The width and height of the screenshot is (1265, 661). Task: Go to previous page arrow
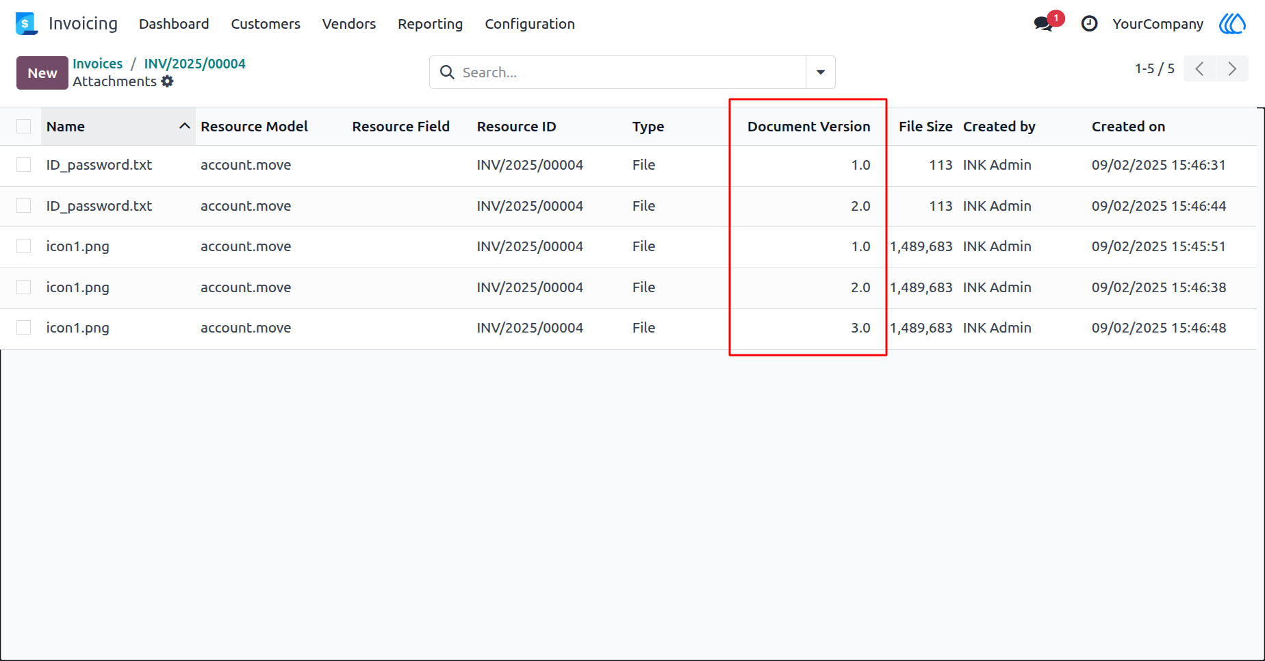point(1199,69)
